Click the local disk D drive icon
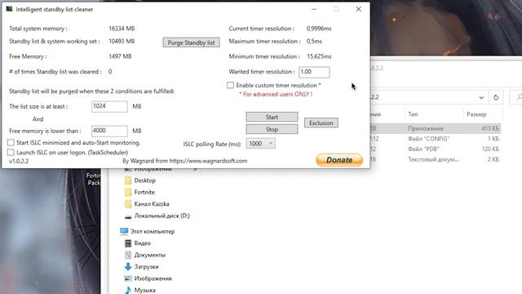 point(128,217)
